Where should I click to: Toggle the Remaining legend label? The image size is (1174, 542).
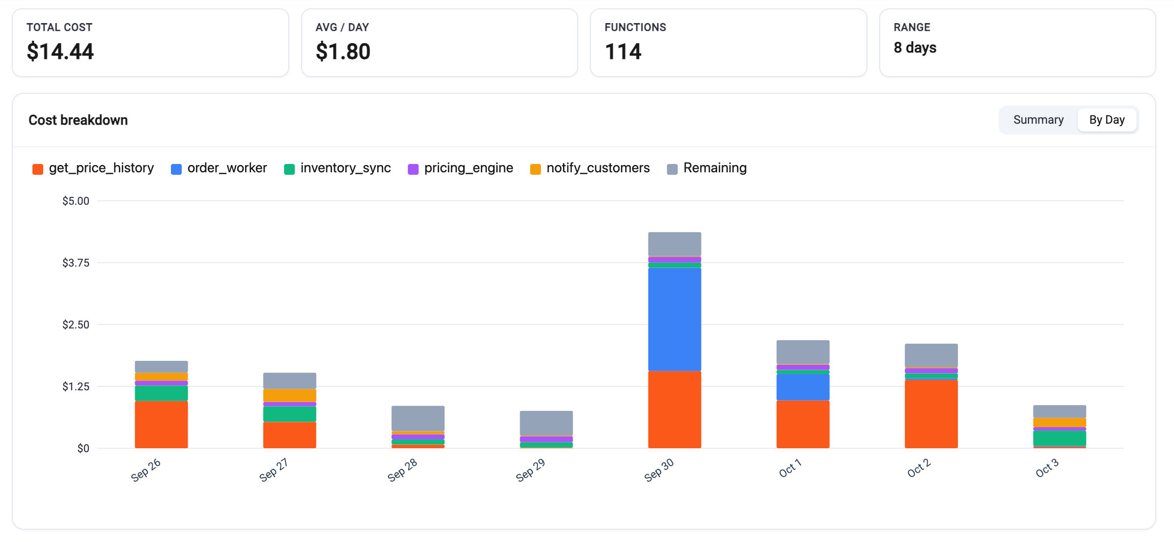(715, 168)
